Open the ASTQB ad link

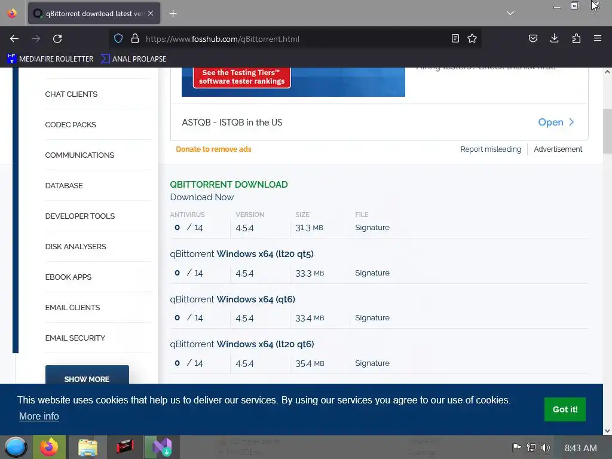[232, 122]
